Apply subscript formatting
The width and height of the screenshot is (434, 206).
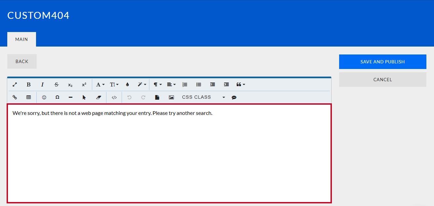[x=70, y=85]
